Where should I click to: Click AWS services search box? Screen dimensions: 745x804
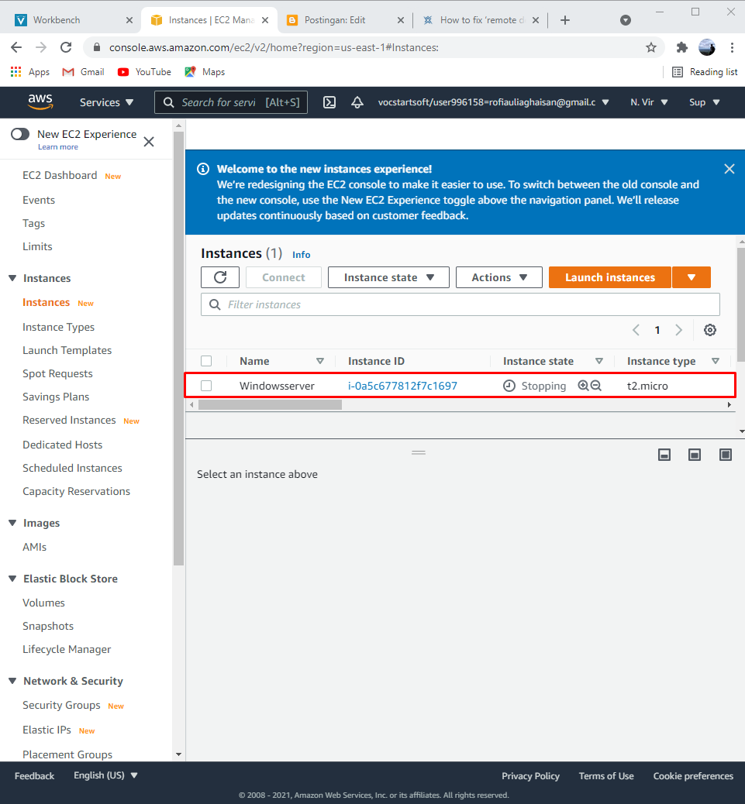231,102
